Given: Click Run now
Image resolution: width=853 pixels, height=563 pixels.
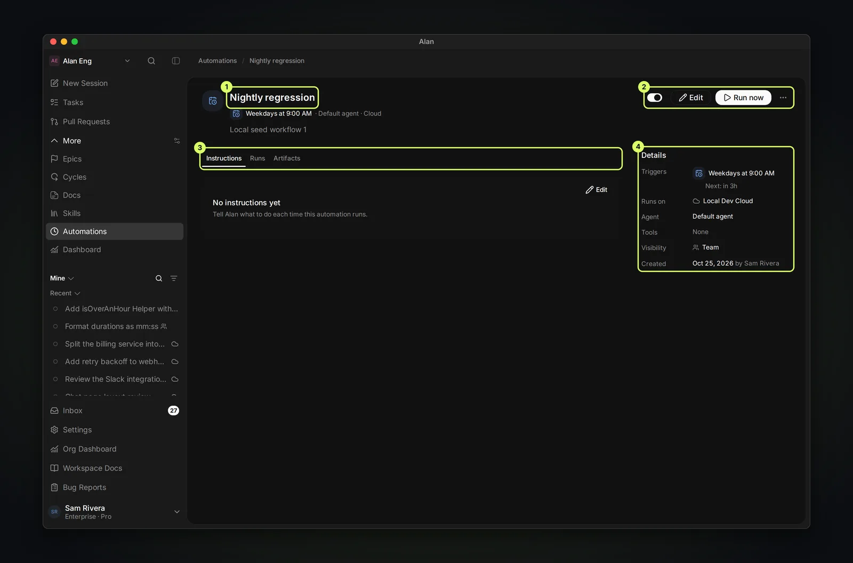Looking at the screenshot, I should click(743, 98).
